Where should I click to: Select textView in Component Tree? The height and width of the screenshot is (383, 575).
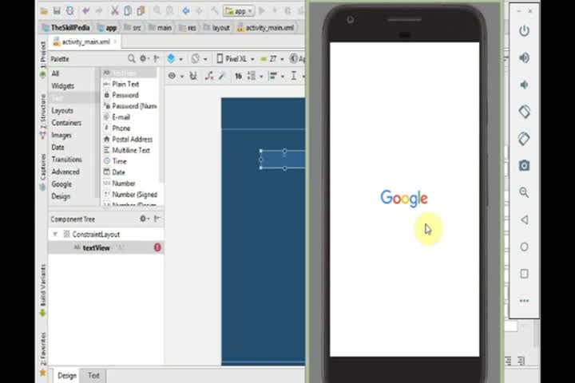pos(97,248)
